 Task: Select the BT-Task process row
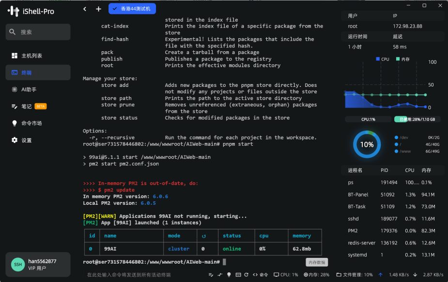[x=392, y=207]
